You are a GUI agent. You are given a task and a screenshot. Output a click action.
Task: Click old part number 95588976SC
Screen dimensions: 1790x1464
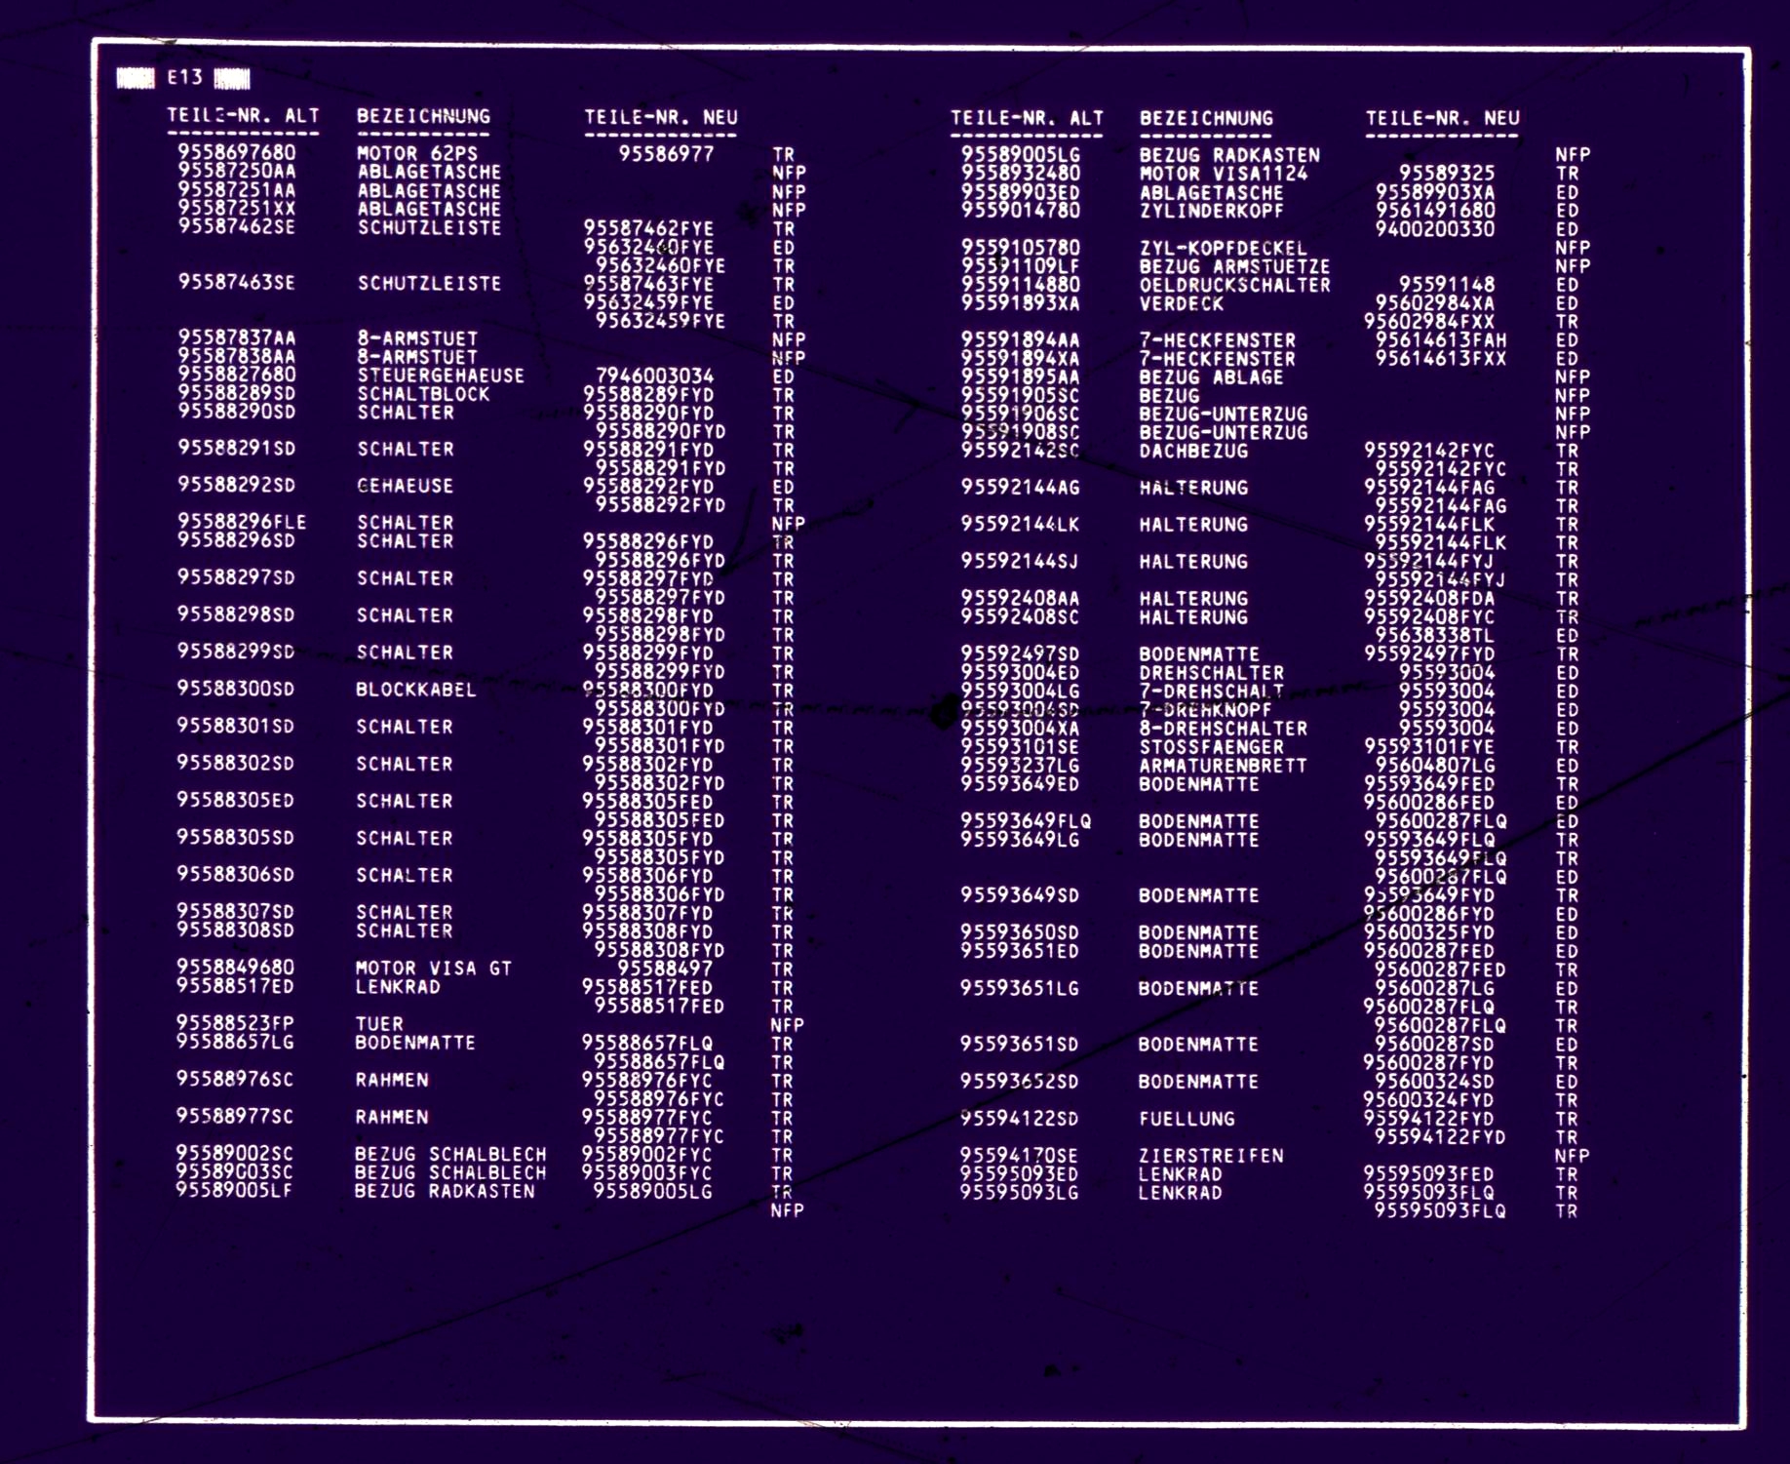pyautogui.click(x=235, y=1079)
